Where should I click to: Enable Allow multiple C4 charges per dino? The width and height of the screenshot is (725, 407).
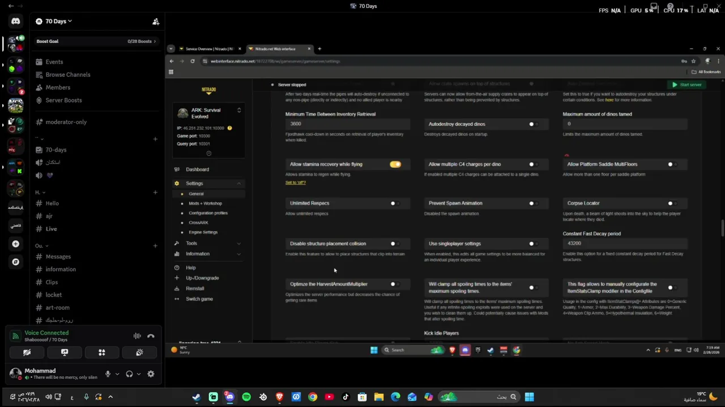point(534,164)
